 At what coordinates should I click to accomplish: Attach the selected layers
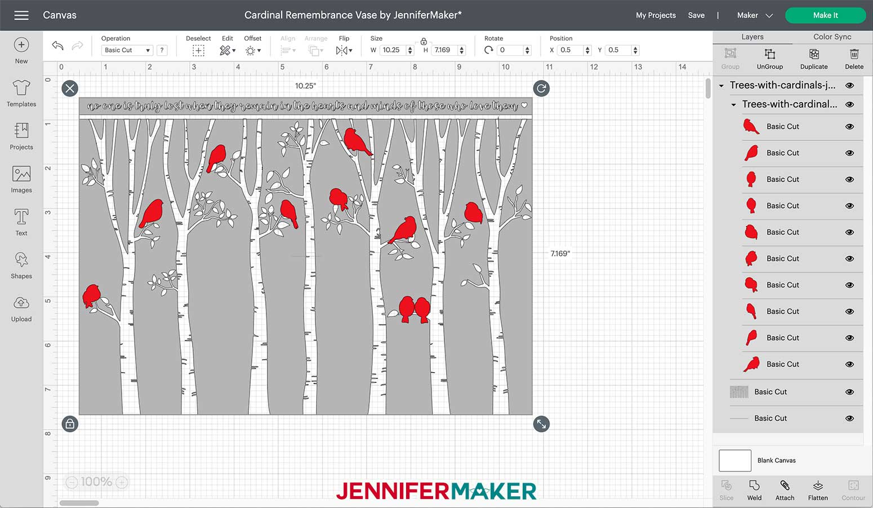pyautogui.click(x=785, y=490)
